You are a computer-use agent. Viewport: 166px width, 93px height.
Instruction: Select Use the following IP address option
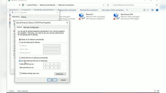(20, 42)
